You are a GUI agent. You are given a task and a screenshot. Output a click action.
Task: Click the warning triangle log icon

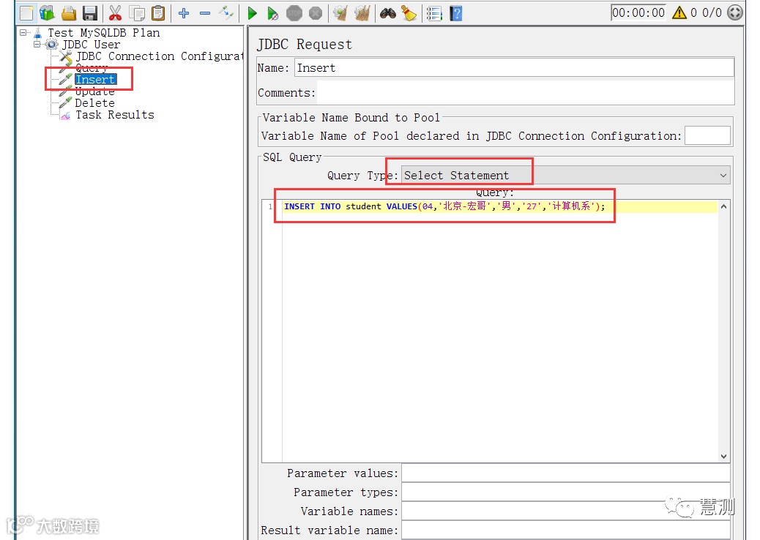679,12
